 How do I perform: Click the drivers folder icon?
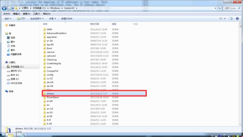(45, 94)
